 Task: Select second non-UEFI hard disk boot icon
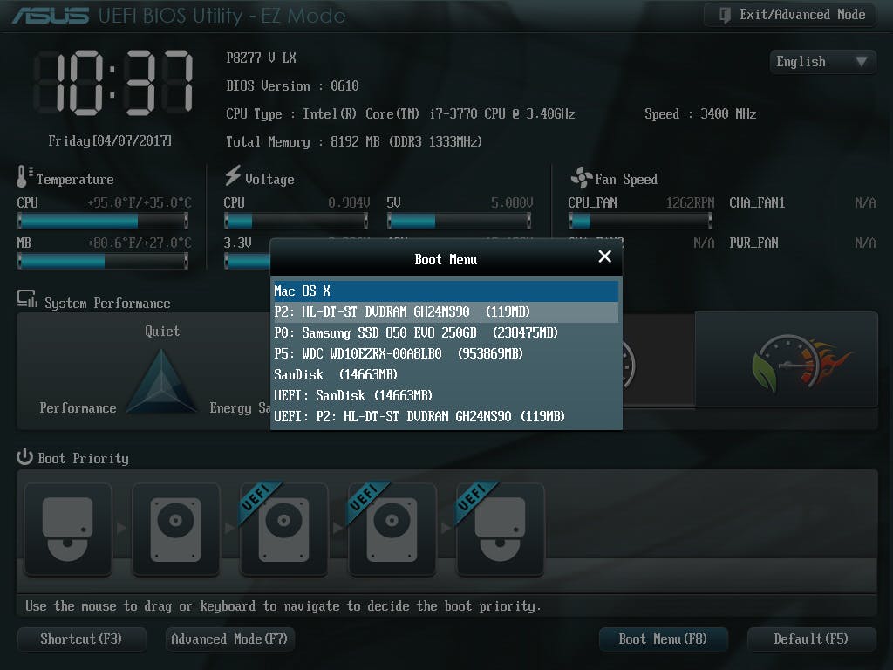coord(176,530)
